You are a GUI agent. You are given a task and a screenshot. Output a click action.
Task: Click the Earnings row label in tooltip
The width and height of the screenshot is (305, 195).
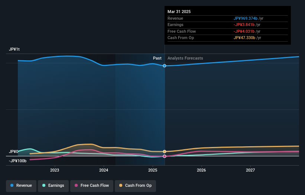175,25
